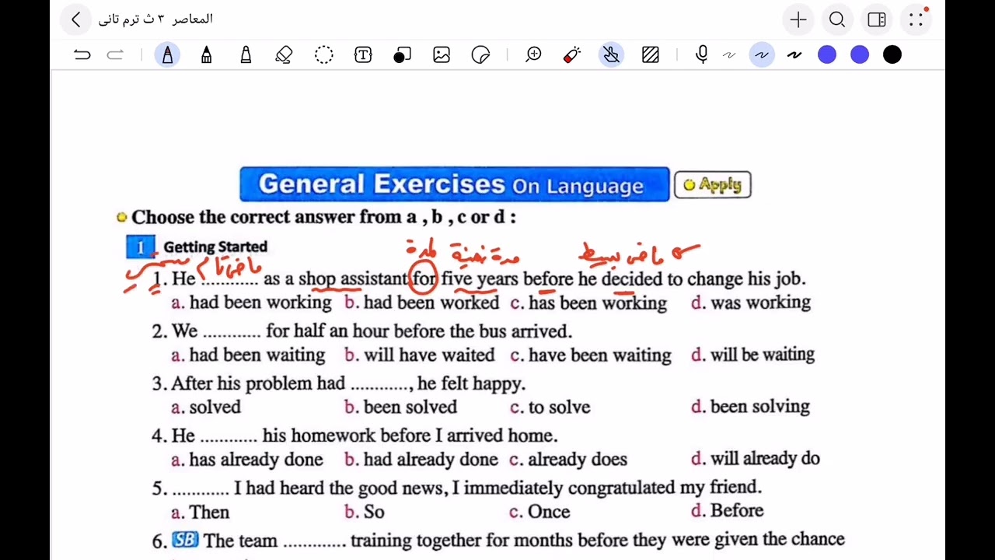The width and height of the screenshot is (995, 560).
Task: Tap the General Exercises On Language banner
Action: point(455,184)
